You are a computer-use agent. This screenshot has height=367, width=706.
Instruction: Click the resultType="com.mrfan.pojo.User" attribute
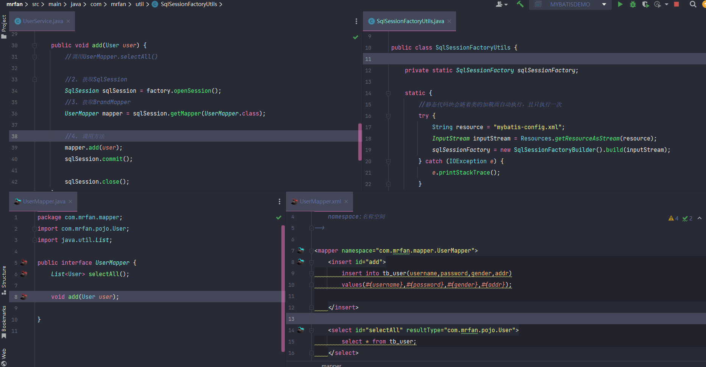pyautogui.click(x=461, y=330)
